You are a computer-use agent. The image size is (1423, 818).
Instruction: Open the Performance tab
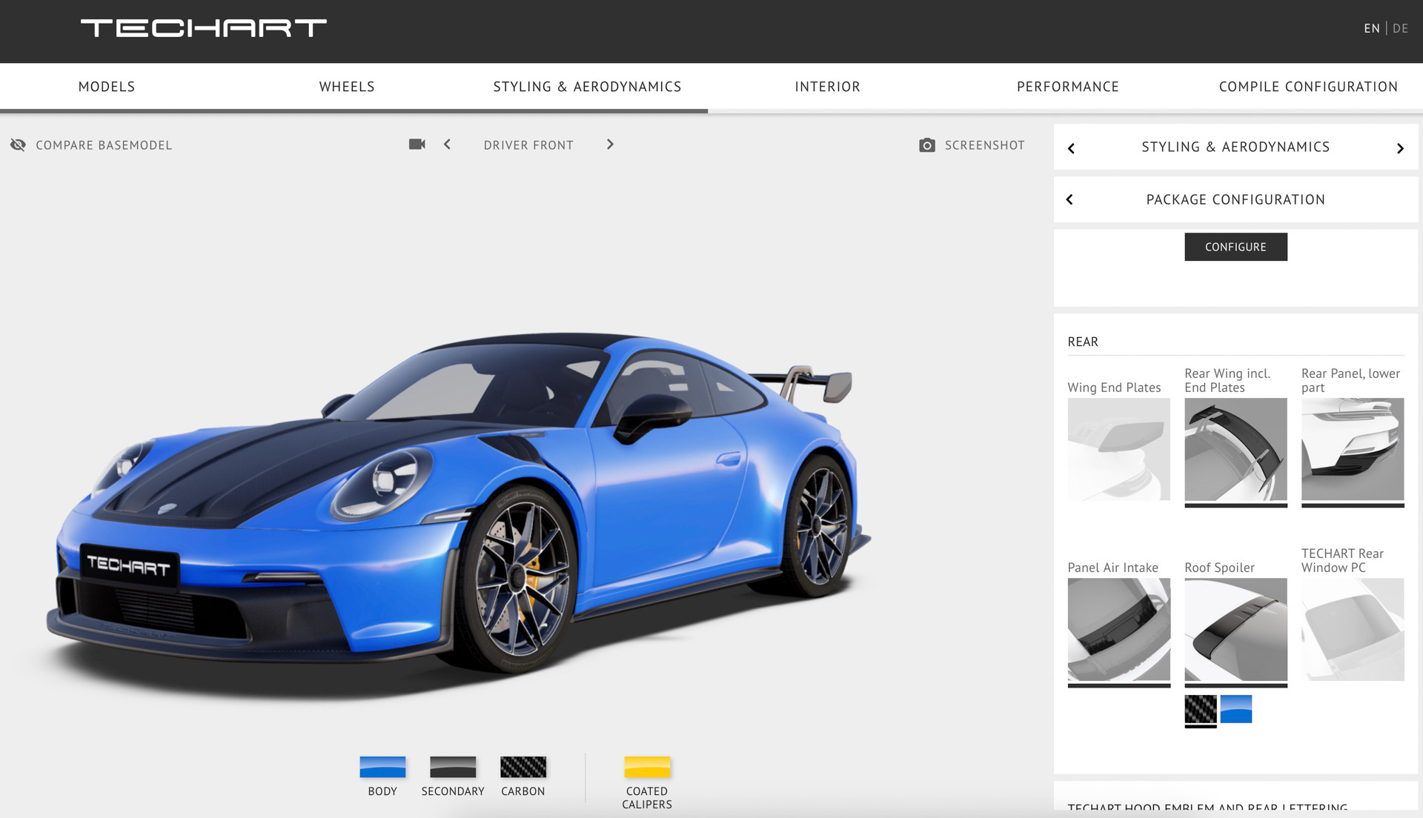pos(1068,87)
